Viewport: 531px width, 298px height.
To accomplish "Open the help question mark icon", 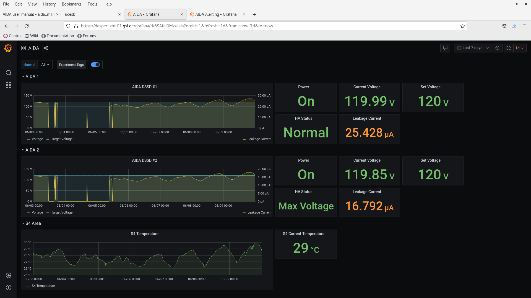I will (x=9, y=288).
